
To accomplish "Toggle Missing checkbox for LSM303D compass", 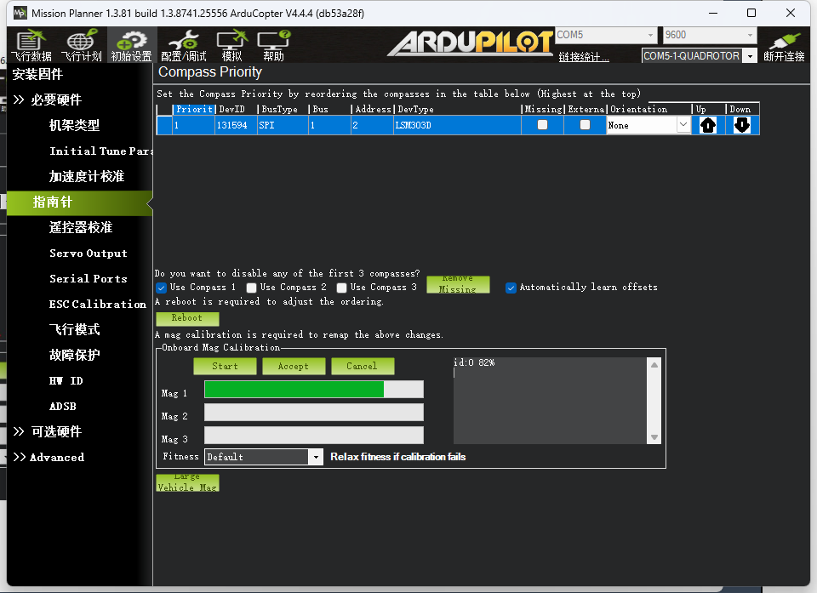I will [x=542, y=124].
